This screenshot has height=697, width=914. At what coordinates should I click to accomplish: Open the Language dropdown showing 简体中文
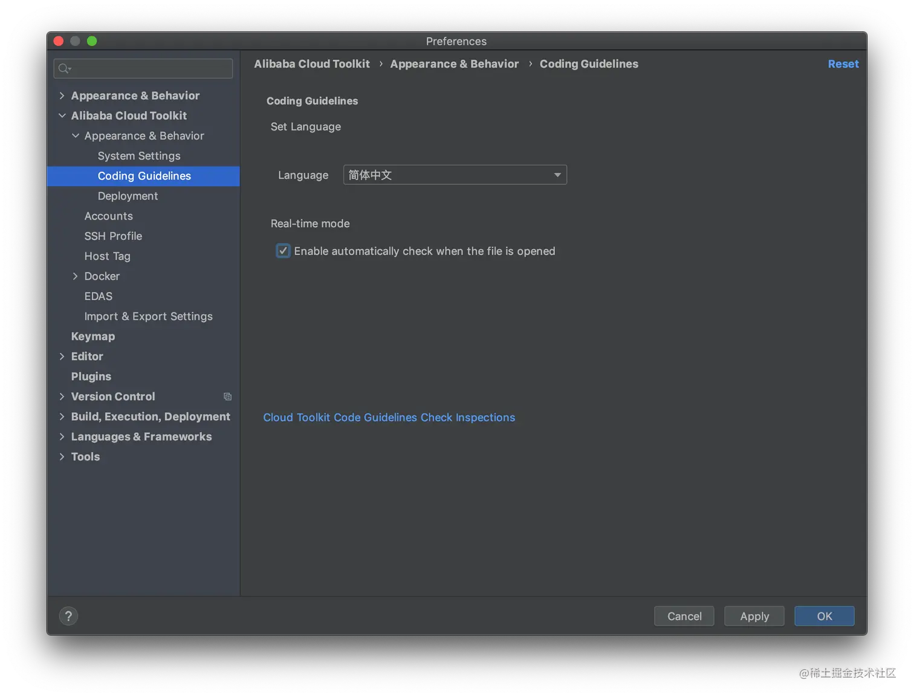455,175
